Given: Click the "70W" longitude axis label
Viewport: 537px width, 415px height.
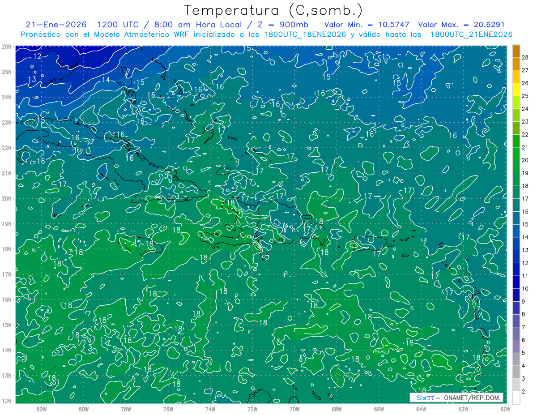Looking at the screenshot, I should (294, 409).
